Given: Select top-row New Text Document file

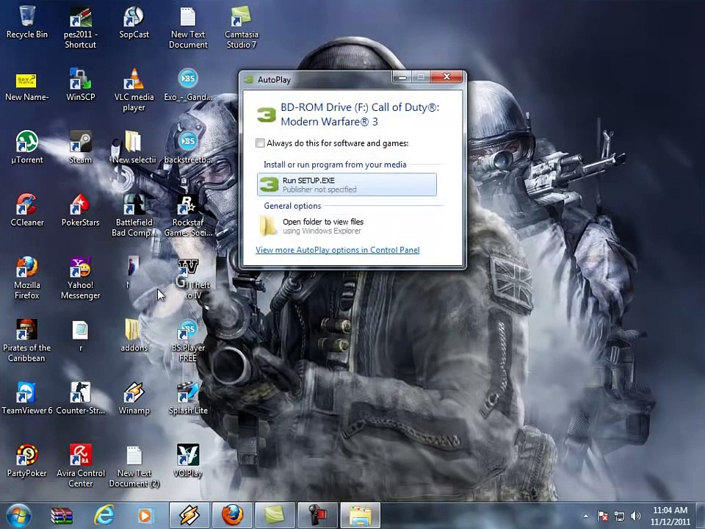Looking at the screenshot, I should 188,26.
